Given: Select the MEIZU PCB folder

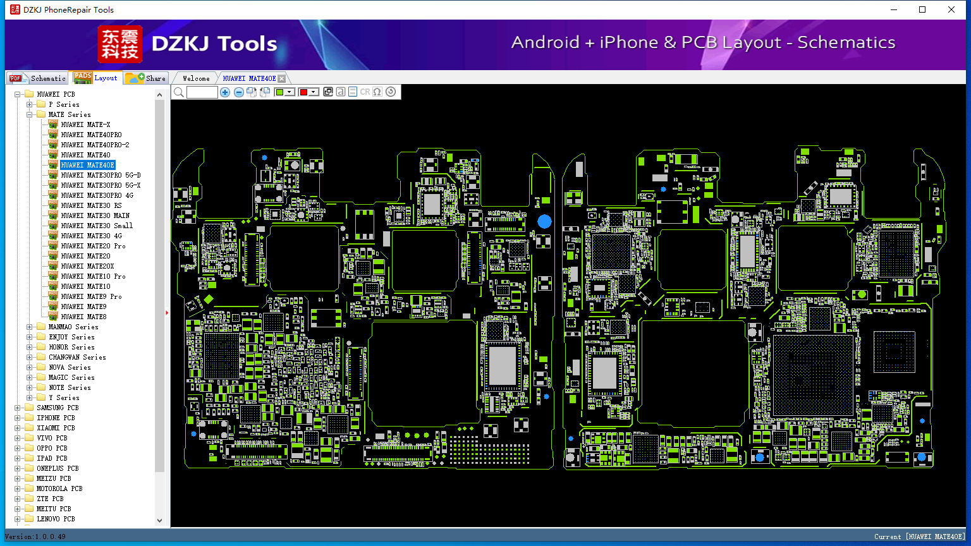Looking at the screenshot, I should pos(54,478).
